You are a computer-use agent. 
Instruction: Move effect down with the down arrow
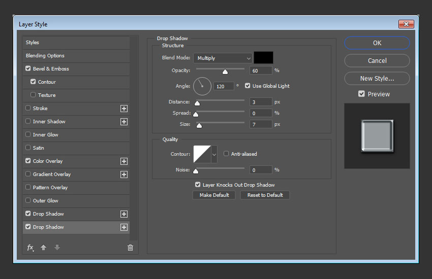click(x=57, y=248)
